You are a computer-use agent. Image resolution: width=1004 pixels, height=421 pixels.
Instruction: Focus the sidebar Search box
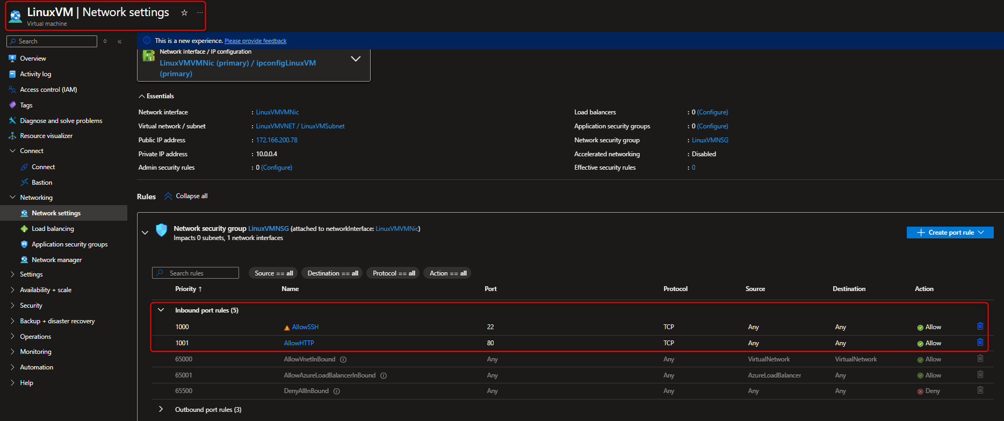coord(52,41)
